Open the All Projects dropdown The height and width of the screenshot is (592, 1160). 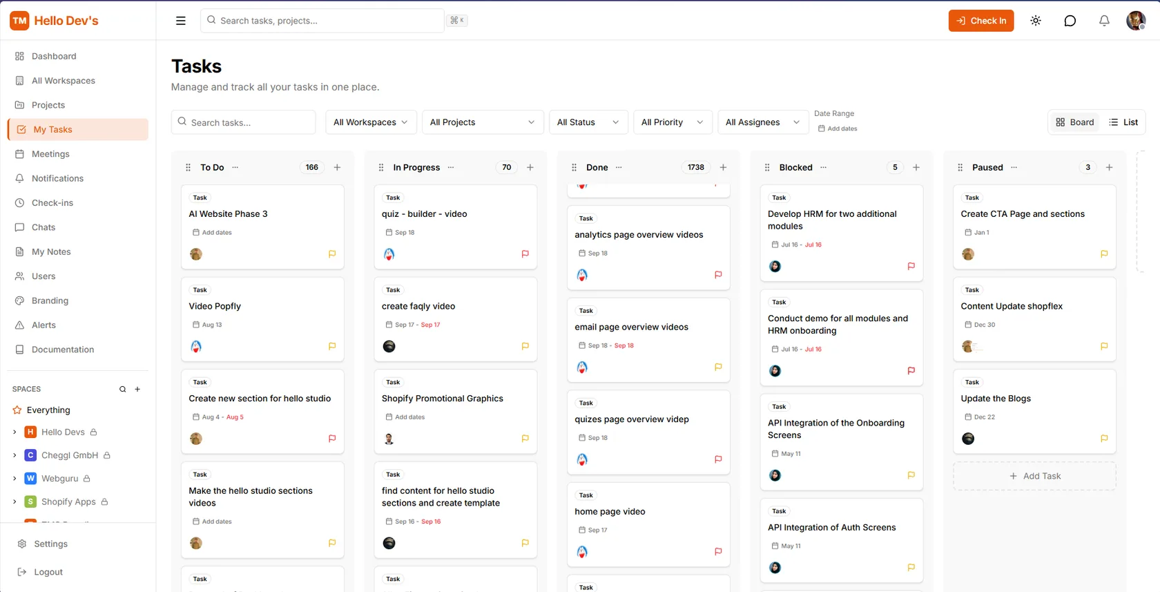(x=483, y=122)
